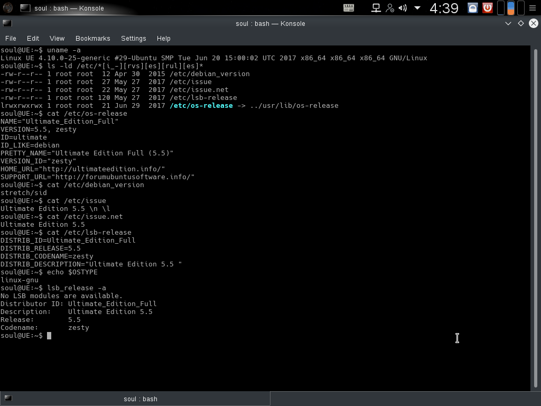Click the /etc/os-release symlink text
Screen dimensions: 541x406
[x=201, y=106]
